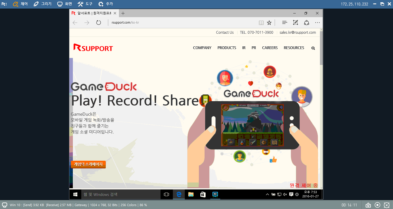Refresh the rsupport.com page

(98, 22)
